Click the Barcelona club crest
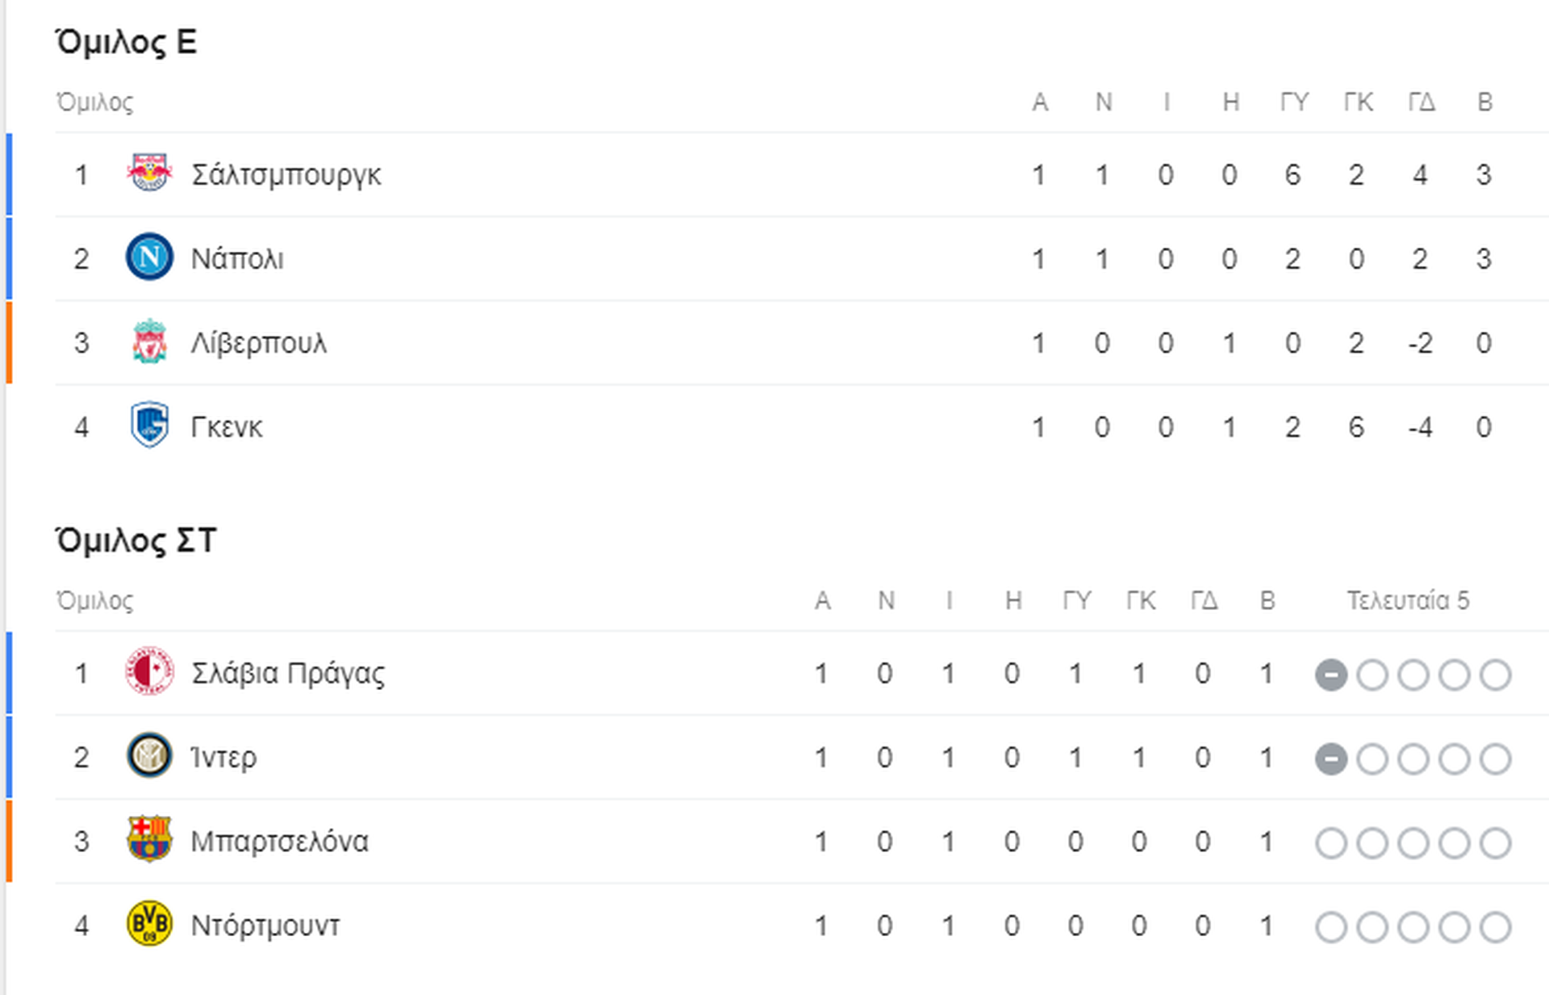 pyautogui.click(x=149, y=839)
